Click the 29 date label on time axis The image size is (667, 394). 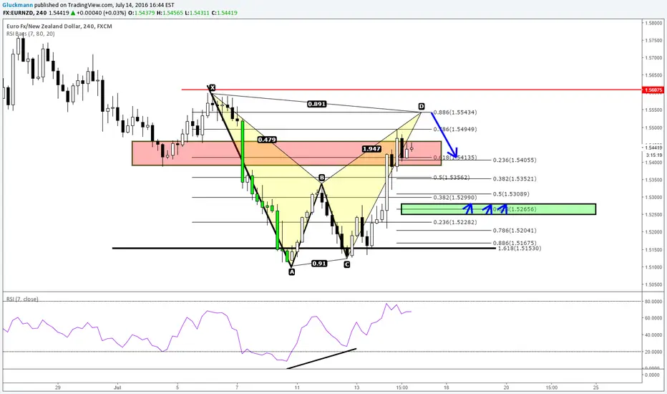pyautogui.click(x=58, y=388)
